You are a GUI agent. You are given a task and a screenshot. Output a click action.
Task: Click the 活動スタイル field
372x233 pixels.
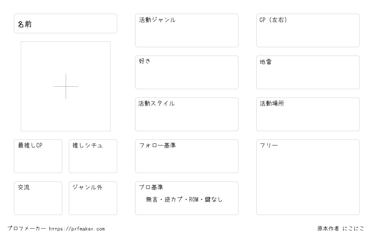[x=187, y=114]
